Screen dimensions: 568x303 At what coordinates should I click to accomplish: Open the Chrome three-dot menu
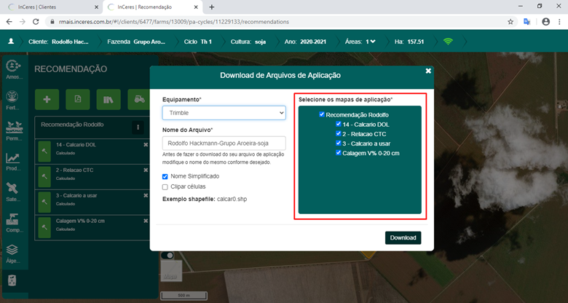click(x=559, y=22)
